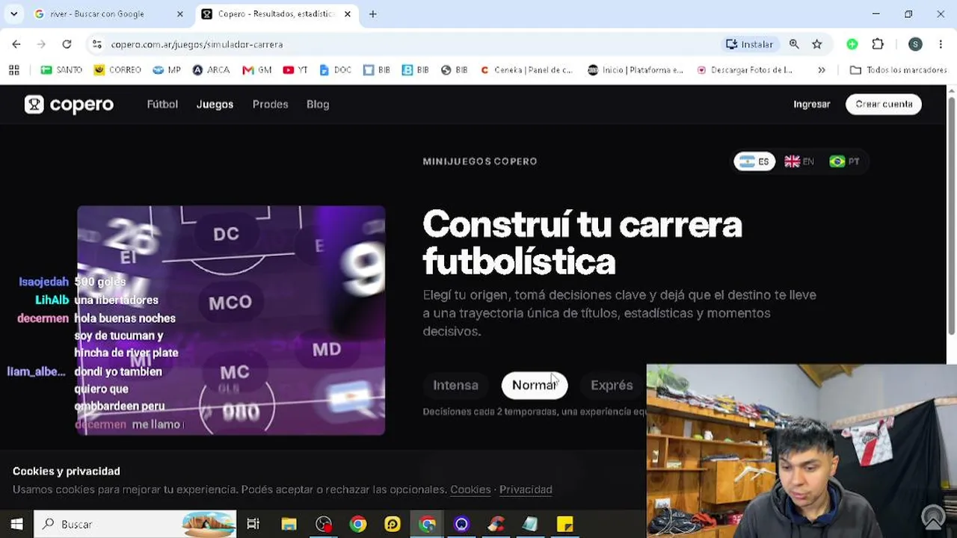
Task: Expand the tab search dropdown
Action: click(x=13, y=13)
